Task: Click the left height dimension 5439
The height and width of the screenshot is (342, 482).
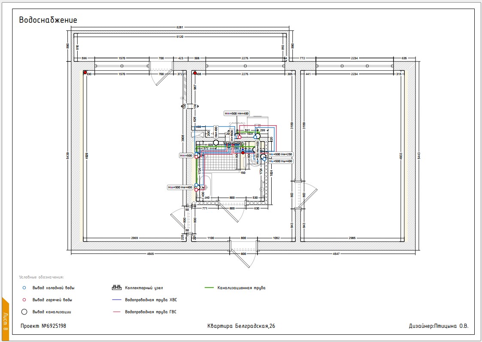Action: 68,155
